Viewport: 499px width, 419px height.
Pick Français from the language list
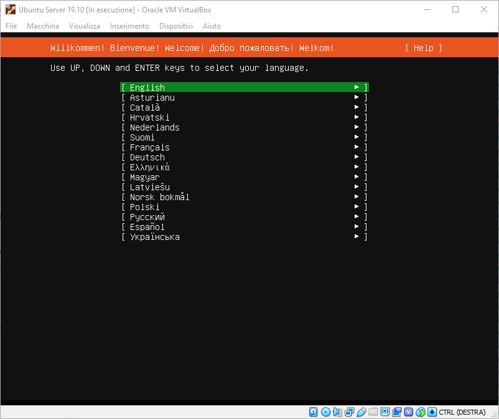point(244,147)
